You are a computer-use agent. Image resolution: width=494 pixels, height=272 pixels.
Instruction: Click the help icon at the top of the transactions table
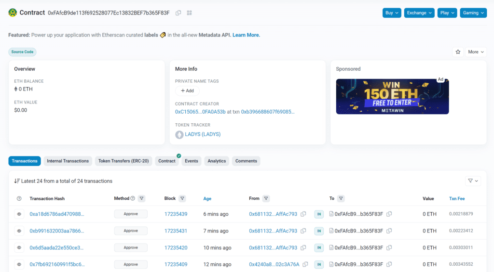(19, 198)
